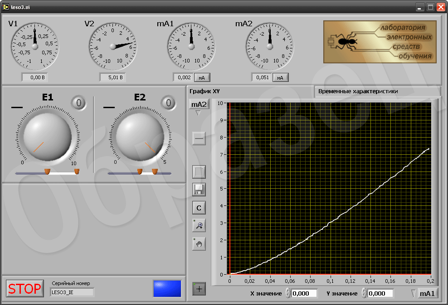Click the right E2 range slider handle
448x305 pixels.
155,172
